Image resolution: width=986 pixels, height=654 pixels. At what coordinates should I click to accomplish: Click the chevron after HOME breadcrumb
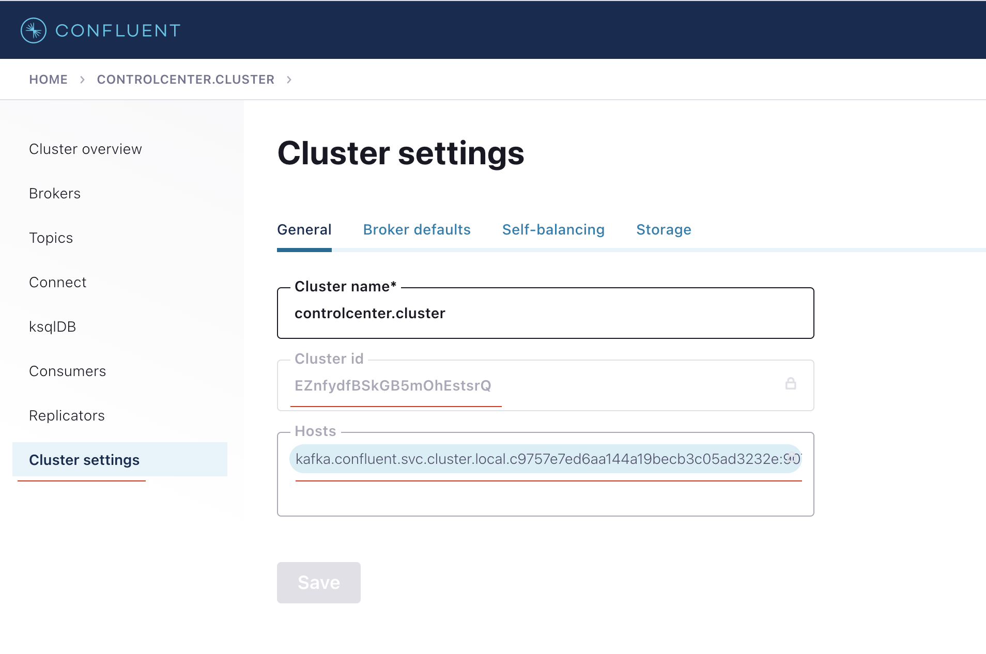82,80
